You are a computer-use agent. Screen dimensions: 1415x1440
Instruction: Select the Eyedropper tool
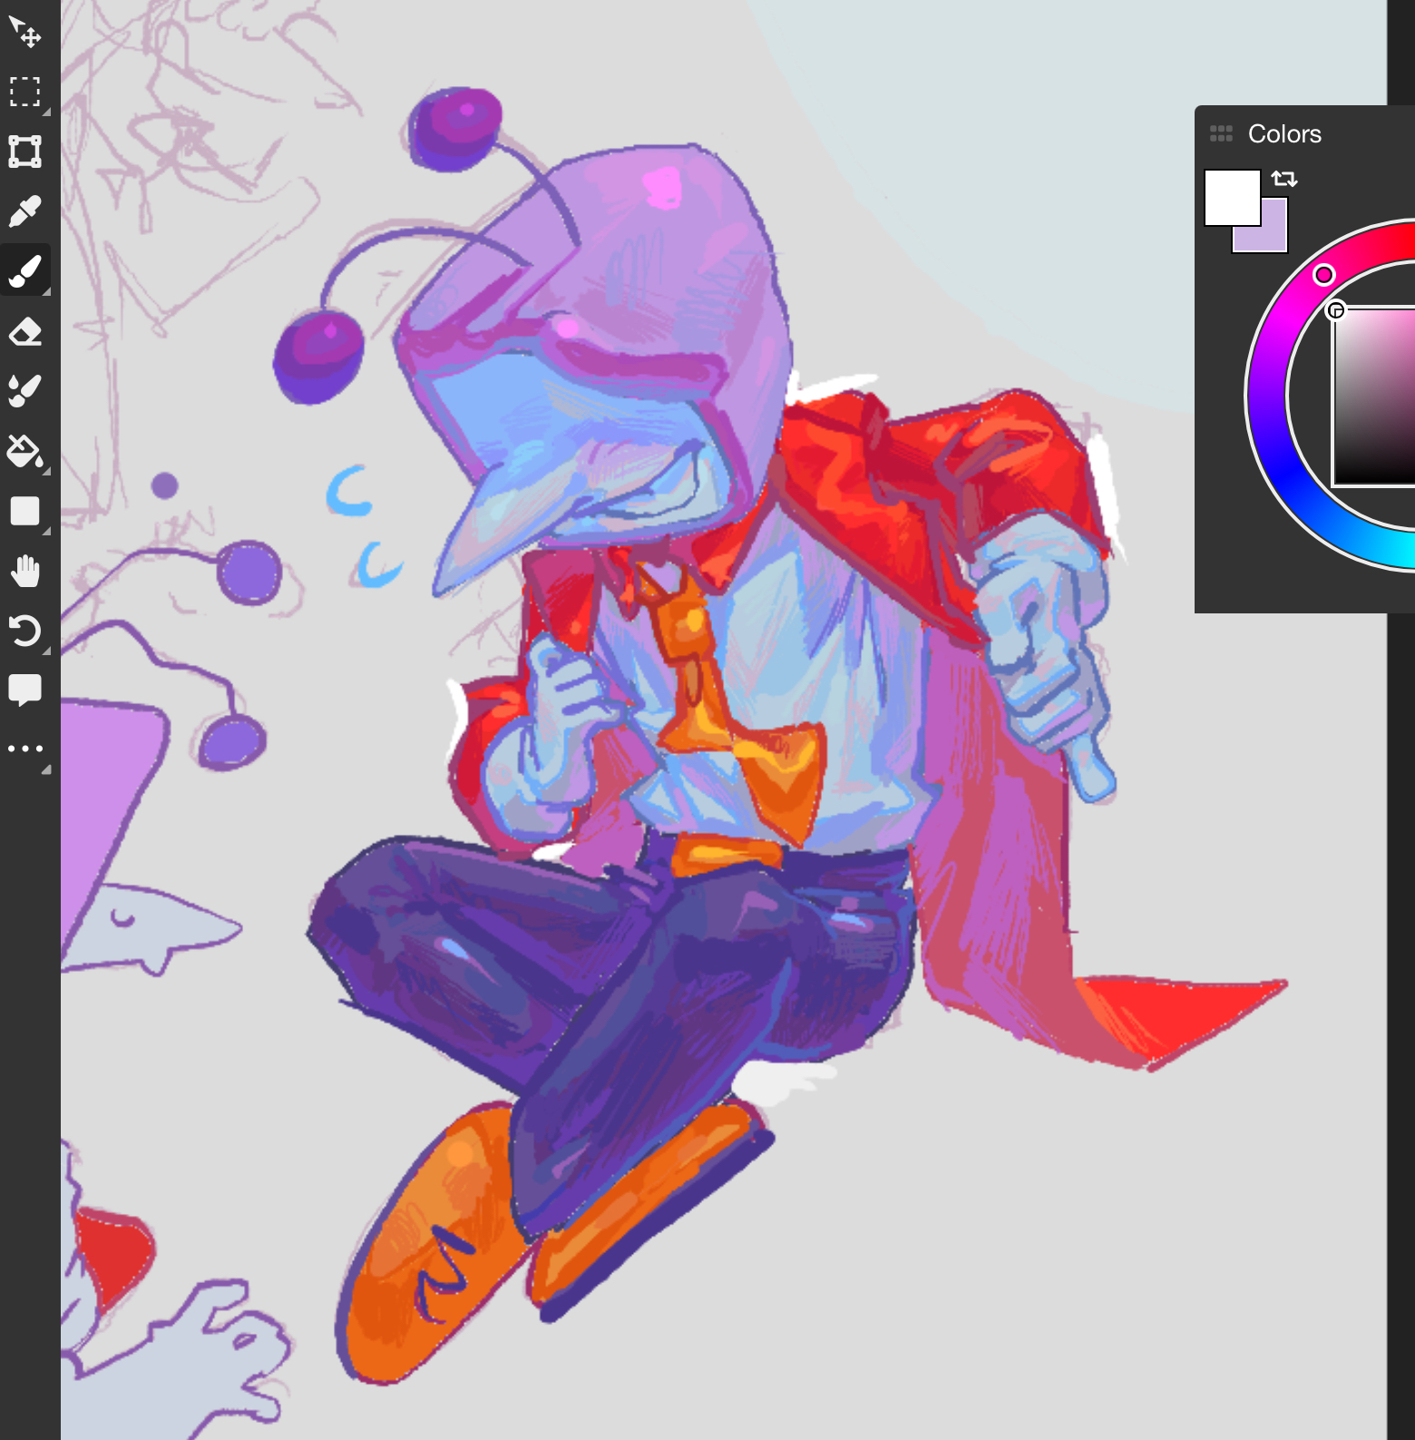24,211
